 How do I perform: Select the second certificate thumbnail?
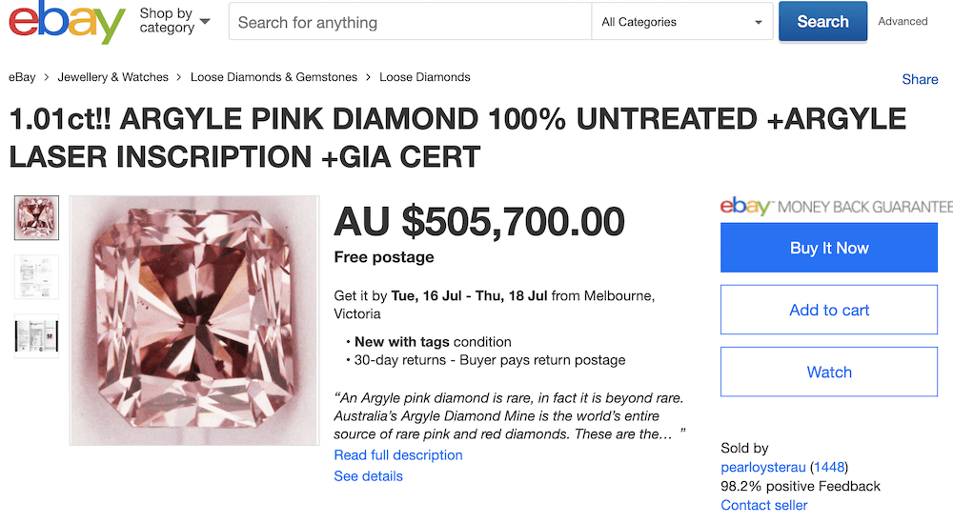point(36,276)
